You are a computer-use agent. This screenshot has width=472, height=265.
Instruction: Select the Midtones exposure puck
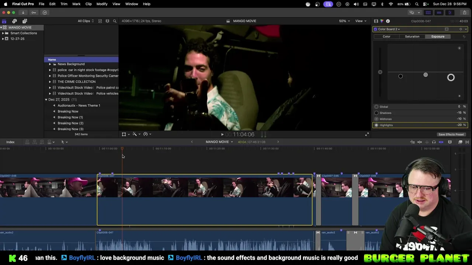(426, 75)
